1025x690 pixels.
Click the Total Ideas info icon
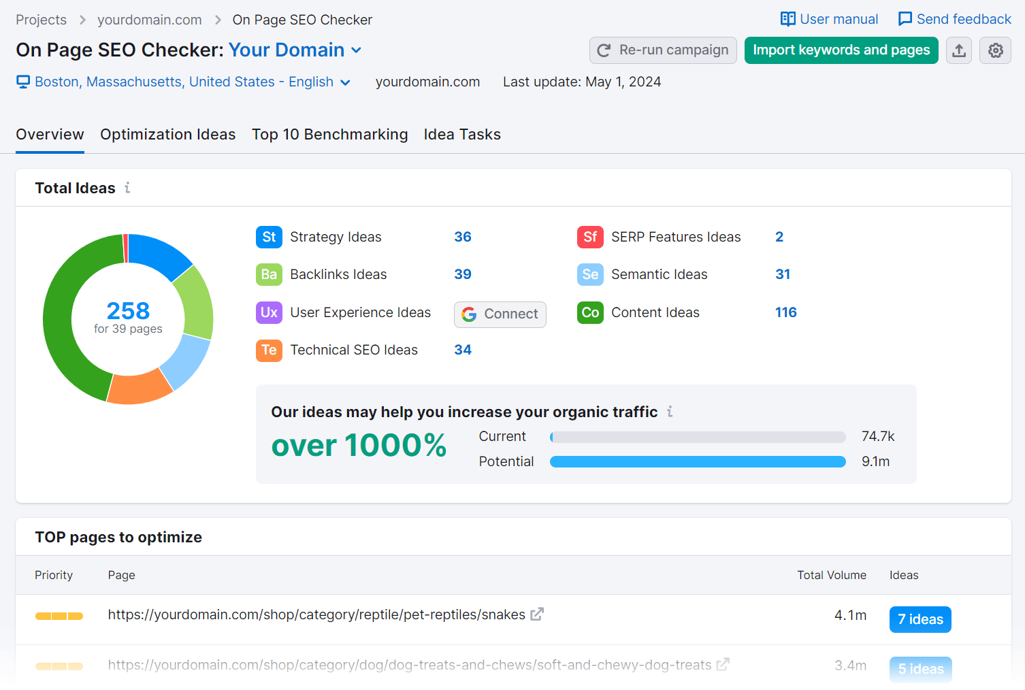click(127, 188)
